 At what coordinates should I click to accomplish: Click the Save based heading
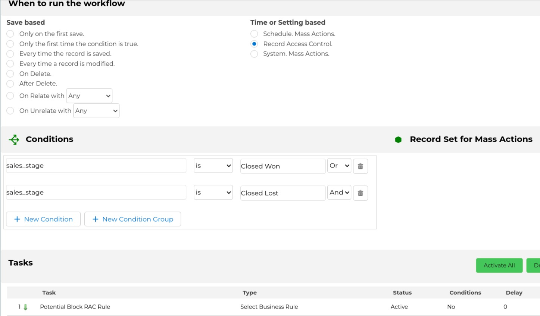[x=26, y=22]
